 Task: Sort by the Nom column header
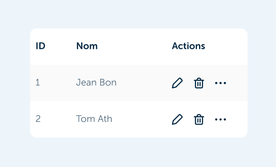click(87, 46)
